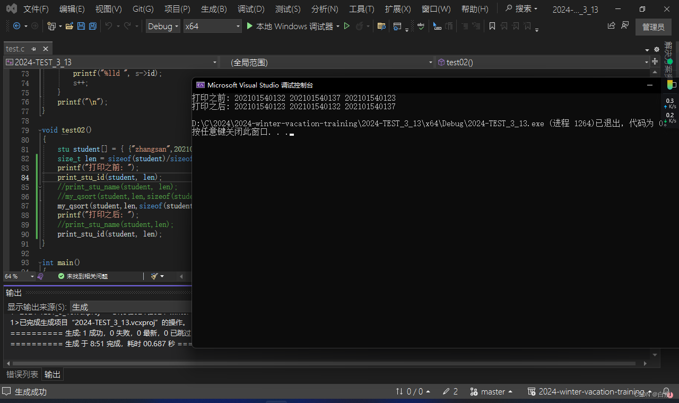
Task: Click the New Project icon in toolbar
Action: coord(51,26)
